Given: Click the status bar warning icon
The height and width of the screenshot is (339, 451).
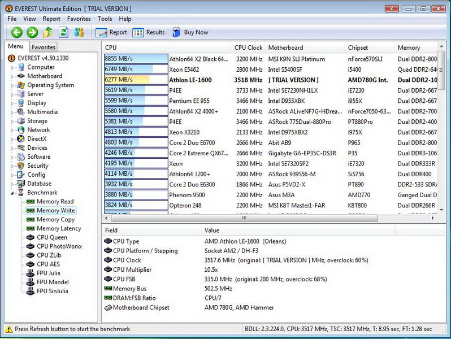Looking at the screenshot, I should 9,329.
